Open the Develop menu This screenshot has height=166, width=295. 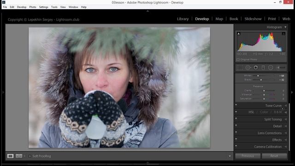tap(22, 7)
